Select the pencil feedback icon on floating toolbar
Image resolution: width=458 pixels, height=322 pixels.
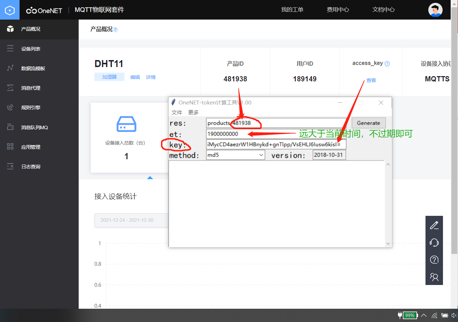tap(434, 225)
